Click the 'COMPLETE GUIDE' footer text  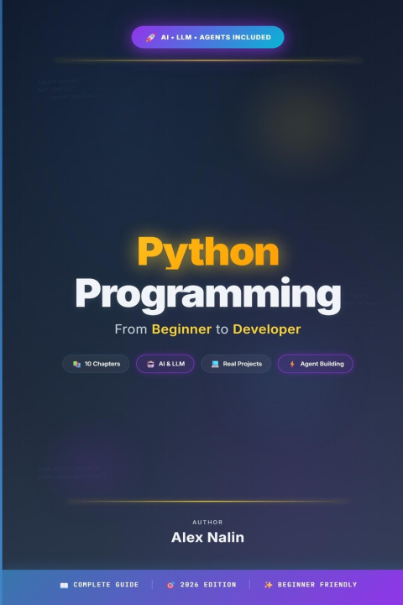[106, 585]
